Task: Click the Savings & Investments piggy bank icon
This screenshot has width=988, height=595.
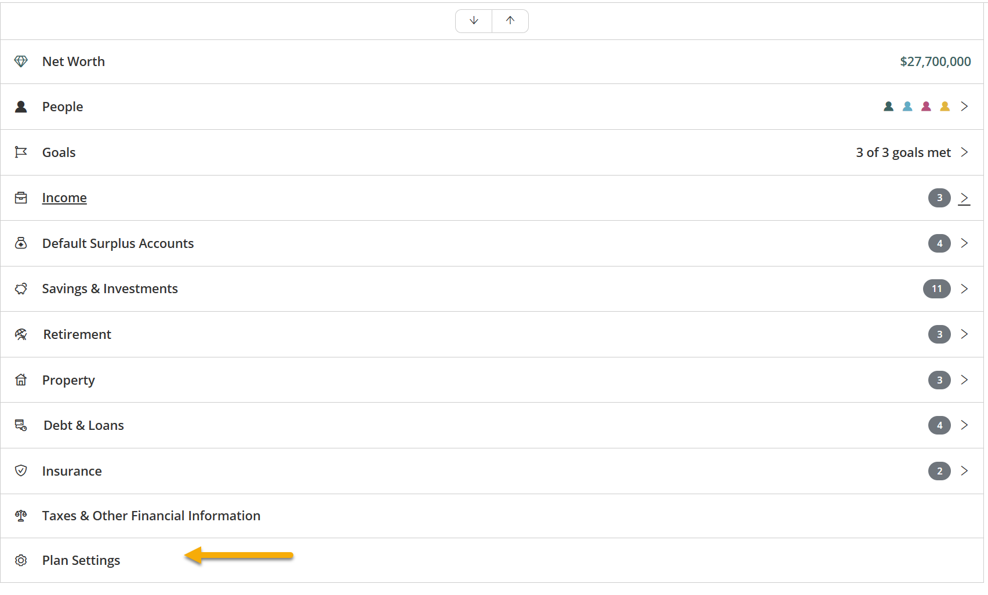Action: tap(21, 289)
